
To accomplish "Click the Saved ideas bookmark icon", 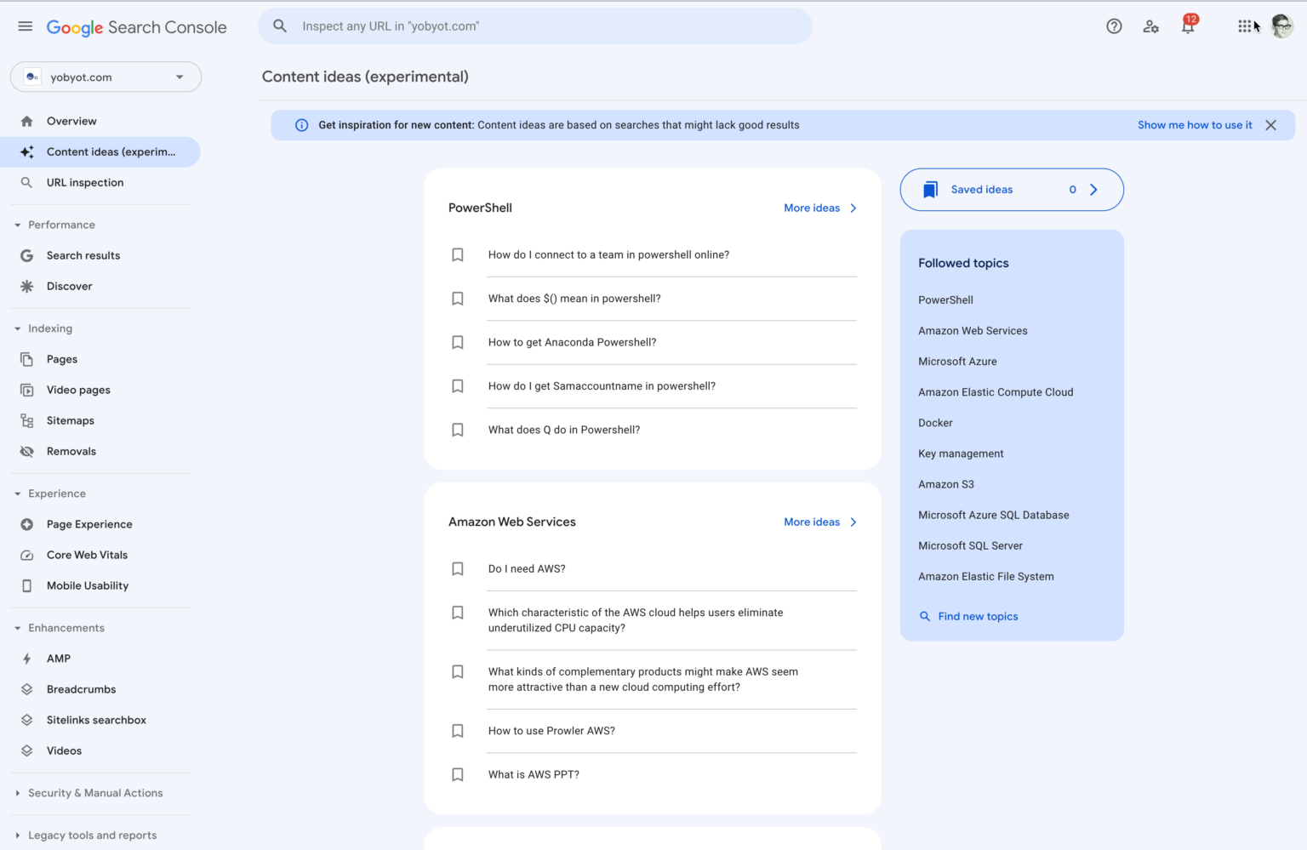I will (931, 190).
